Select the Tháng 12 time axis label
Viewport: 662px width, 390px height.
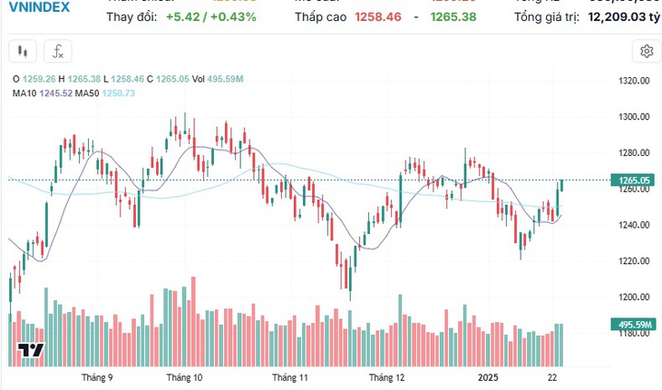pyautogui.click(x=386, y=377)
